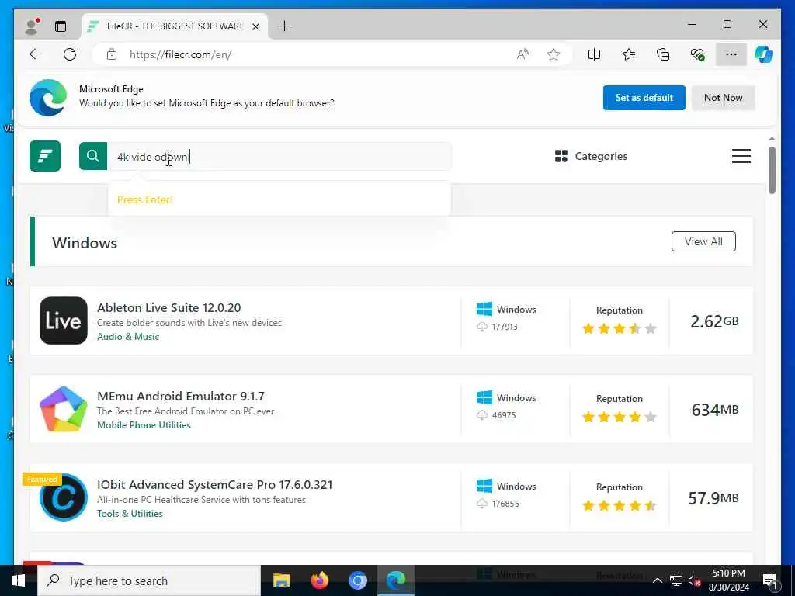The image size is (795, 596).
Task: Open the tab actions menu icon
Action: coord(61,26)
